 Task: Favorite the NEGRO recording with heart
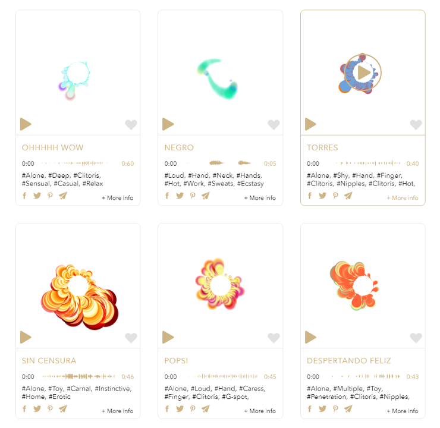[274, 124]
